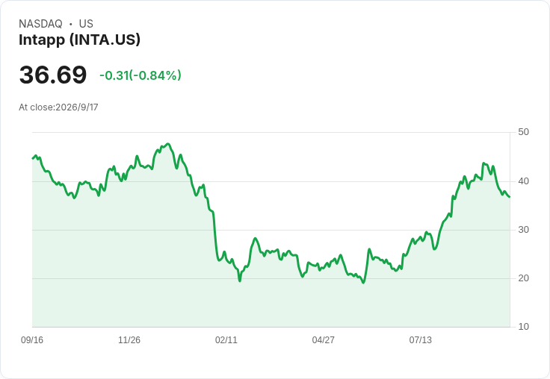Click the chart line's highest peak near 48
The image size is (550, 379).
click(168, 144)
